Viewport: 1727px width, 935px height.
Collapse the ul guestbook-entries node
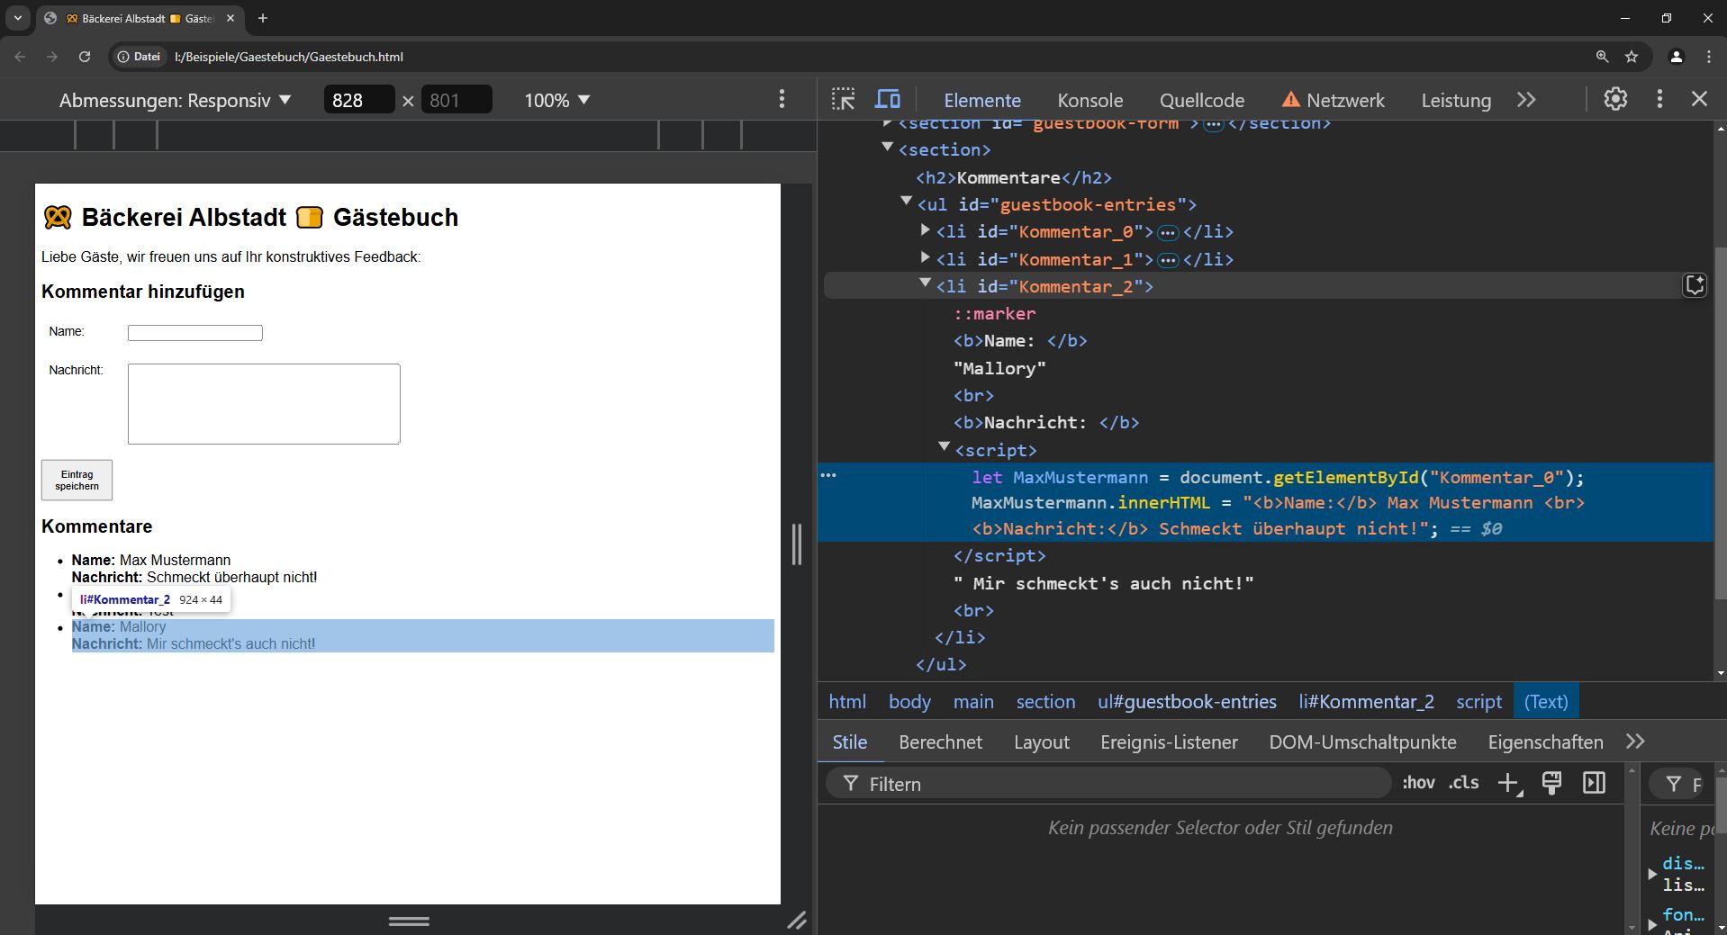click(x=906, y=201)
